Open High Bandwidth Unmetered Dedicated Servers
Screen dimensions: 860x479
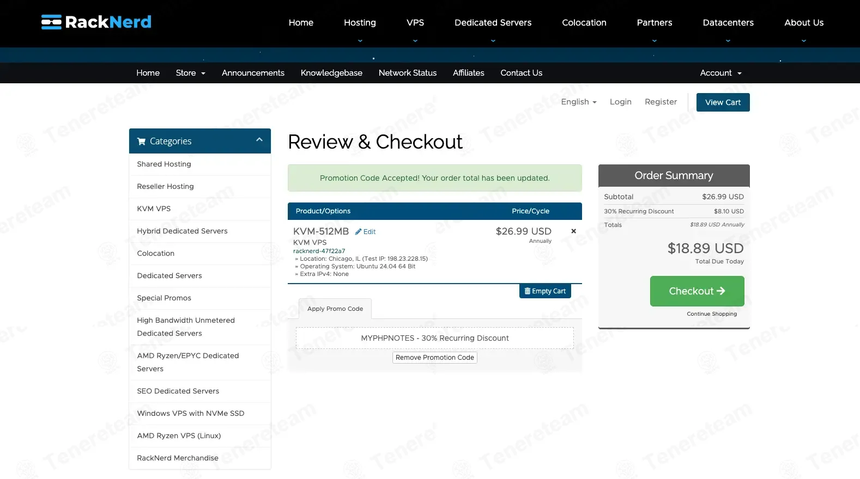(x=200, y=327)
